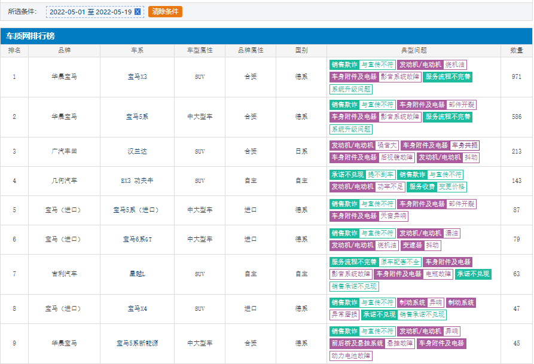Click 吉利汽车 brand cell
Viewport: 534px width, 364px height.
(x=65, y=274)
